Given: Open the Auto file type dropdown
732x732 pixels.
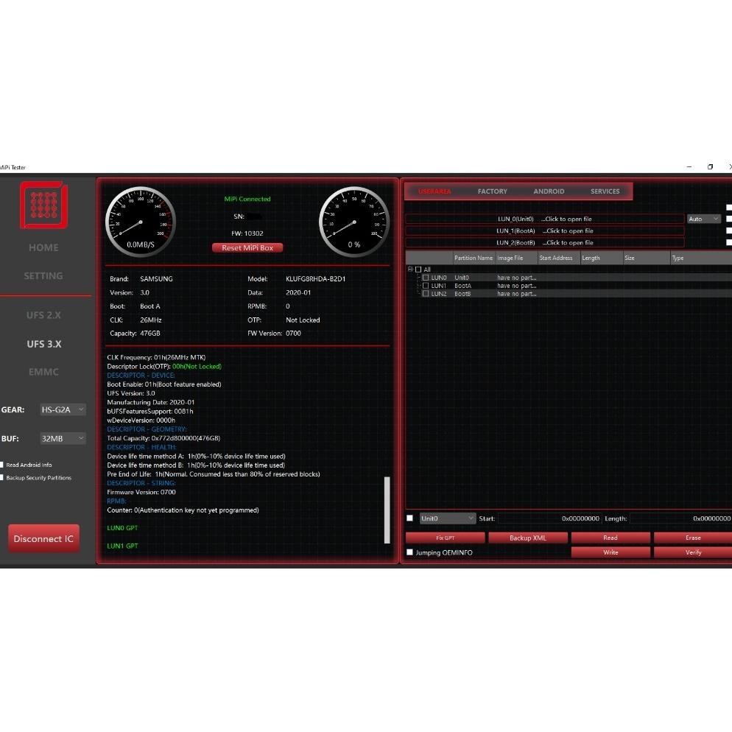Looking at the screenshot, I should pos(703,219).
